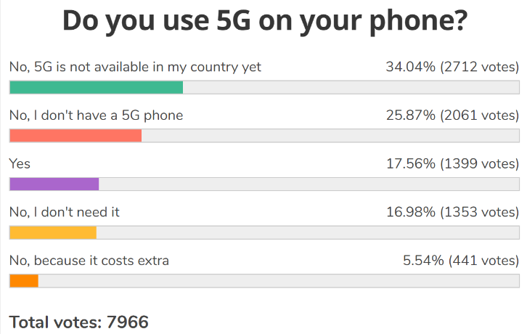Image resolution: width=527 pixels, height=334 pixels.
Task: Click the 17.56% (1399 votes) result
Action: point(452,164)
